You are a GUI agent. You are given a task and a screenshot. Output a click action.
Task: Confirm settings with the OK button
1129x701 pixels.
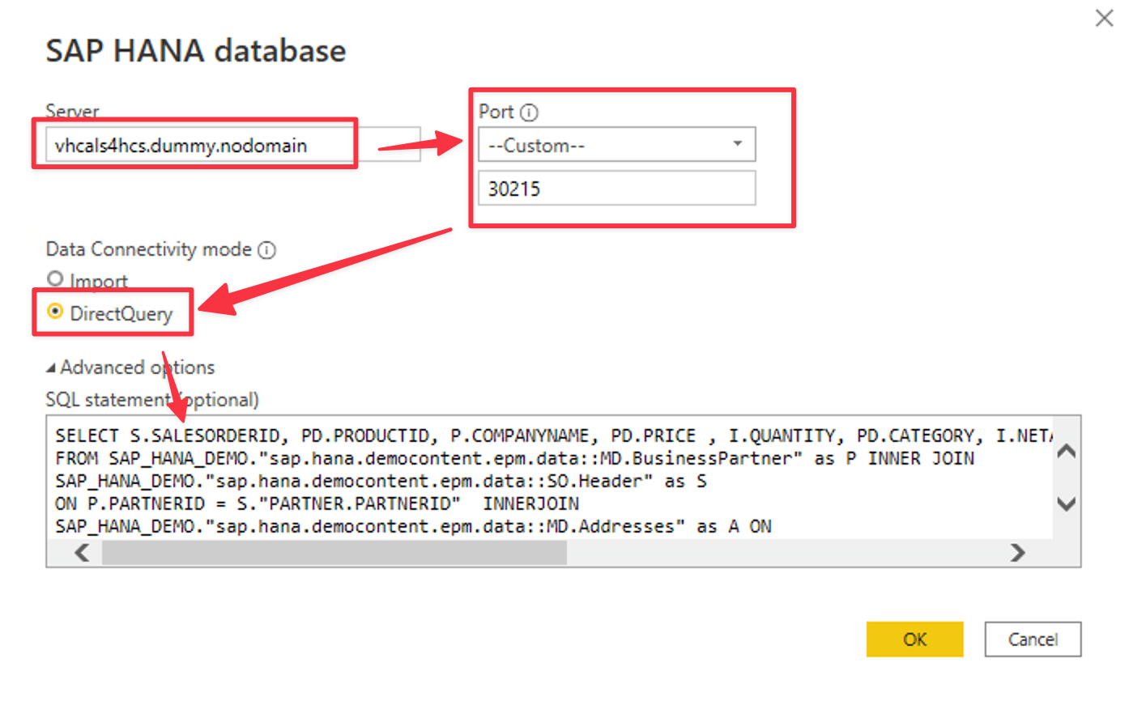click(915, 639)
